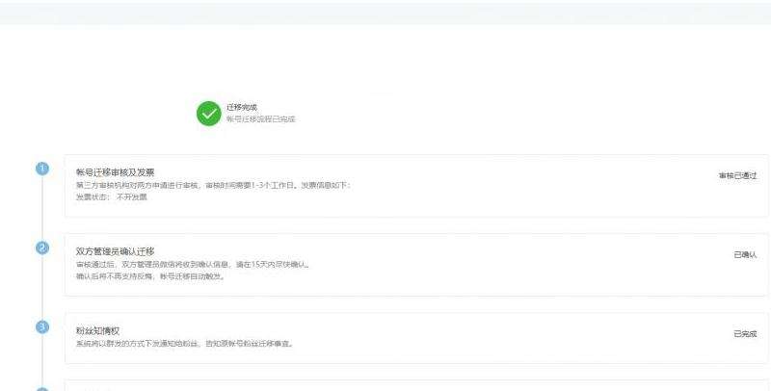Click the "帐号迁移审核及发票" heading
Screen dimensions: 771x391
[x=115, y=172]
